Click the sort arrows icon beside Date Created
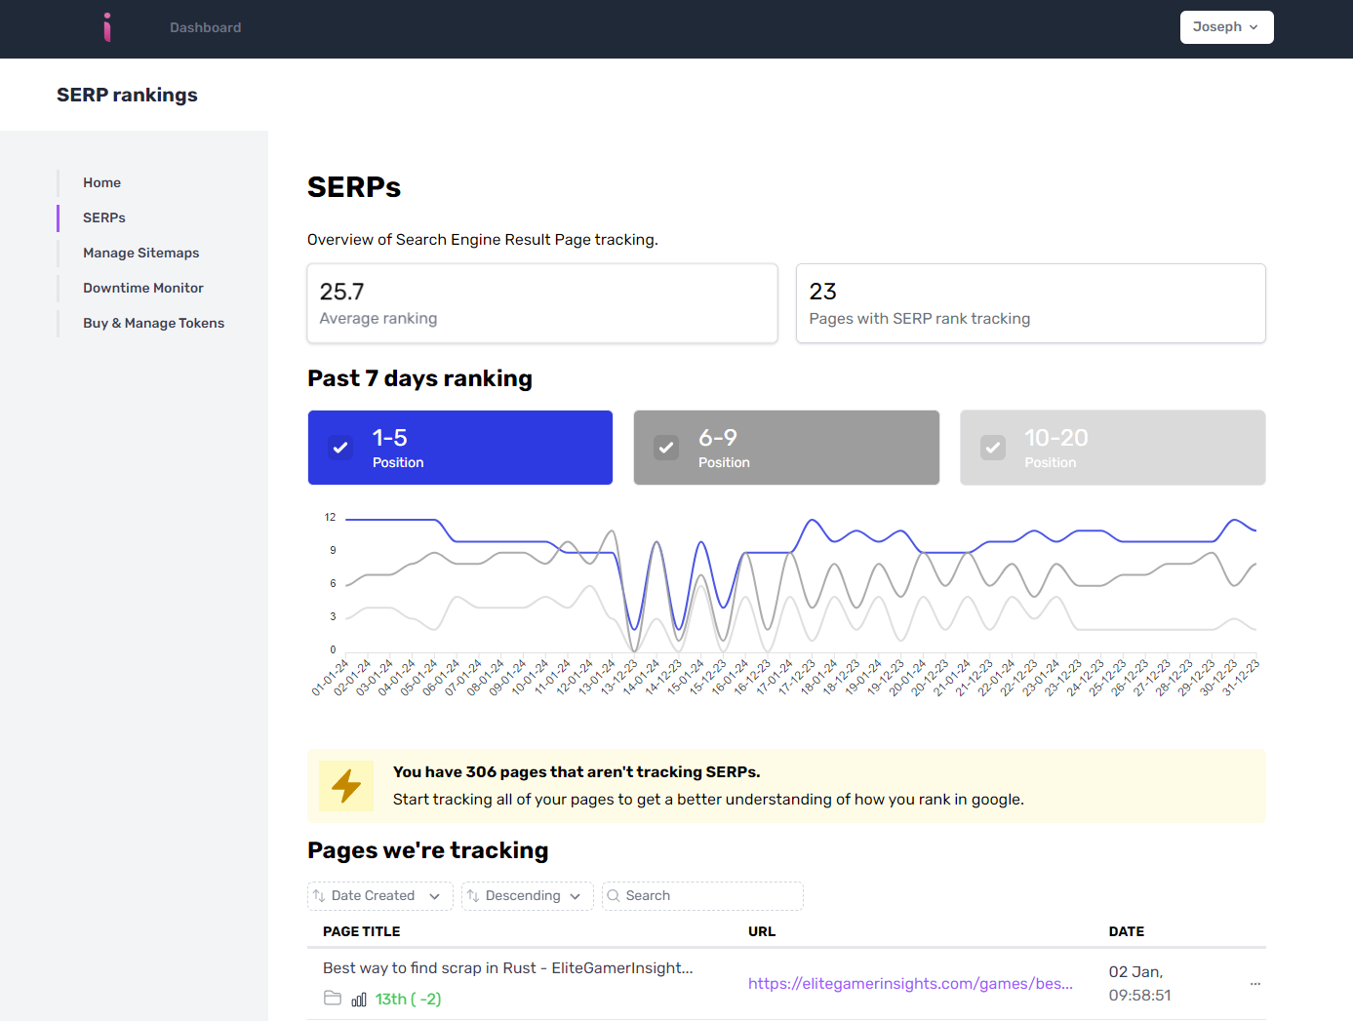1353x1021 pixels. point(319,896)
